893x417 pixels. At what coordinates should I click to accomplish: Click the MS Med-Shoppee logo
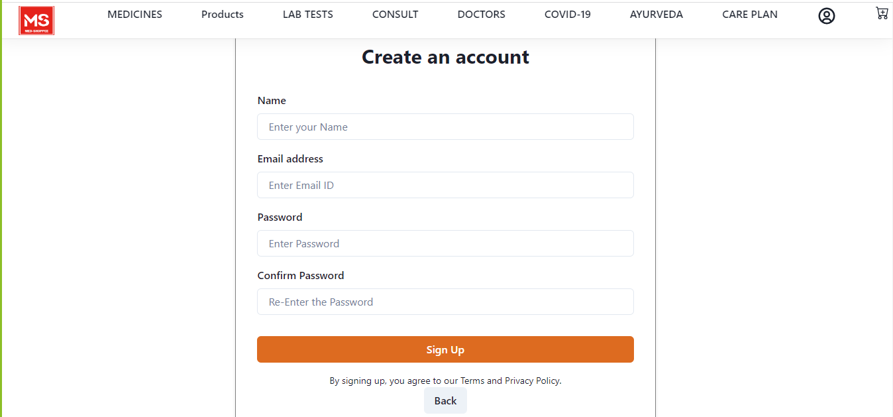[36, 20]
